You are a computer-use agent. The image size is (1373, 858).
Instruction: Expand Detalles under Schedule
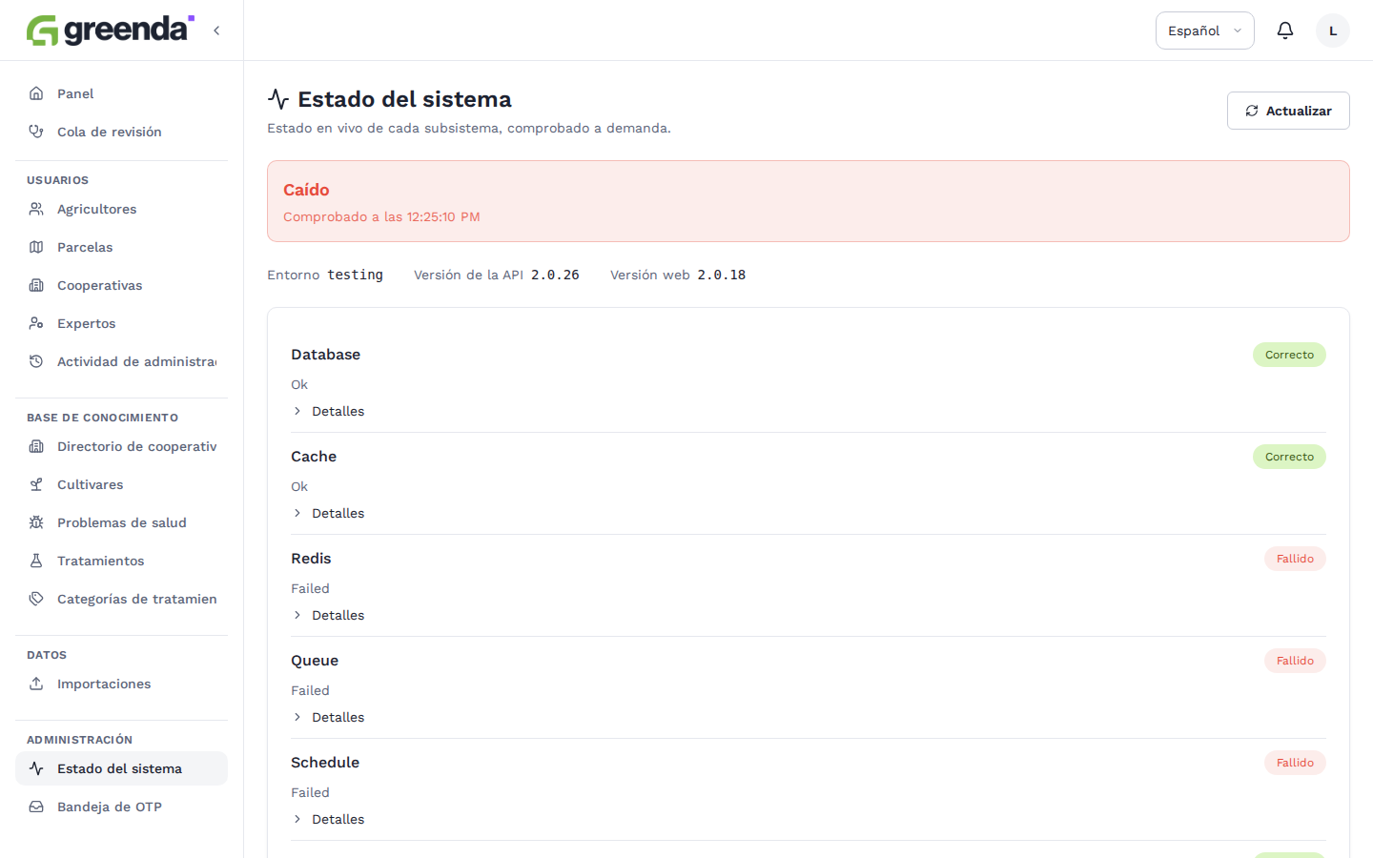pyautogui.click(x=329, y=819)
